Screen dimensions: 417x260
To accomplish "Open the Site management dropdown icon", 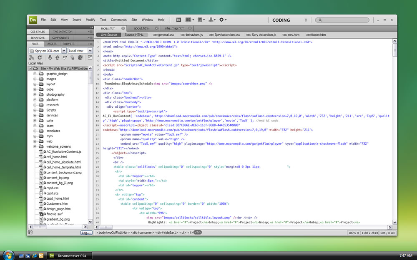I will (212, 20).
